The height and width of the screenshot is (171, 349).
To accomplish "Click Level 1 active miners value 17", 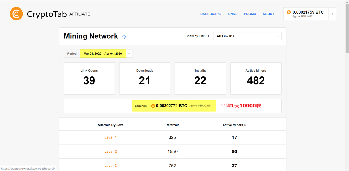I will tap(234, 137).
